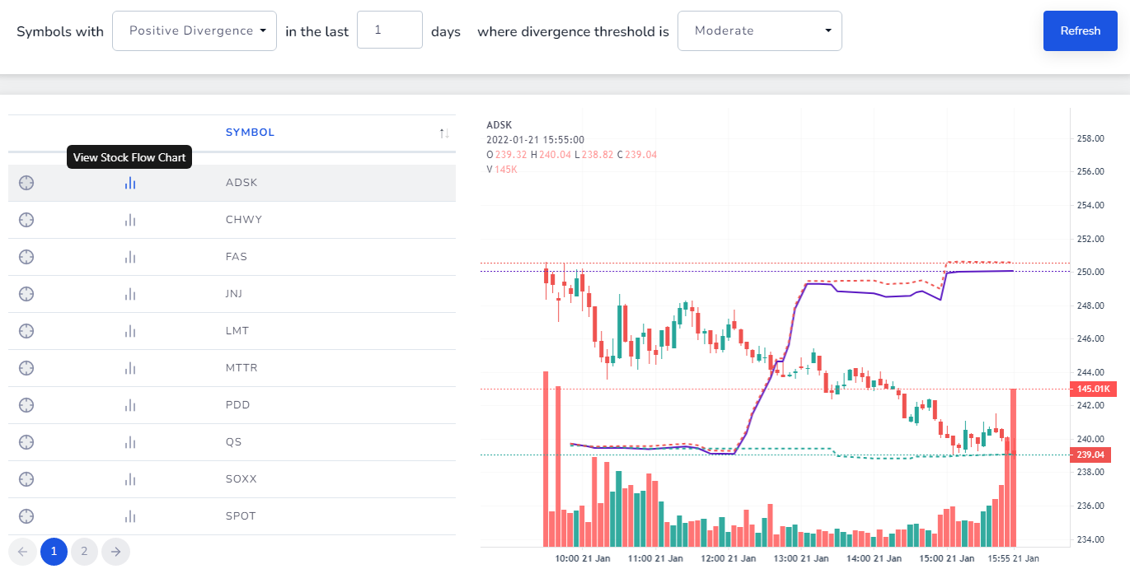Click the Refresh button

[1080, 30]
